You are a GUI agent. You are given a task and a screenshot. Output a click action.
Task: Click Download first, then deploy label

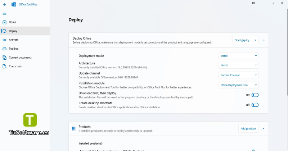pyautogui.click(x=97, y=93)
